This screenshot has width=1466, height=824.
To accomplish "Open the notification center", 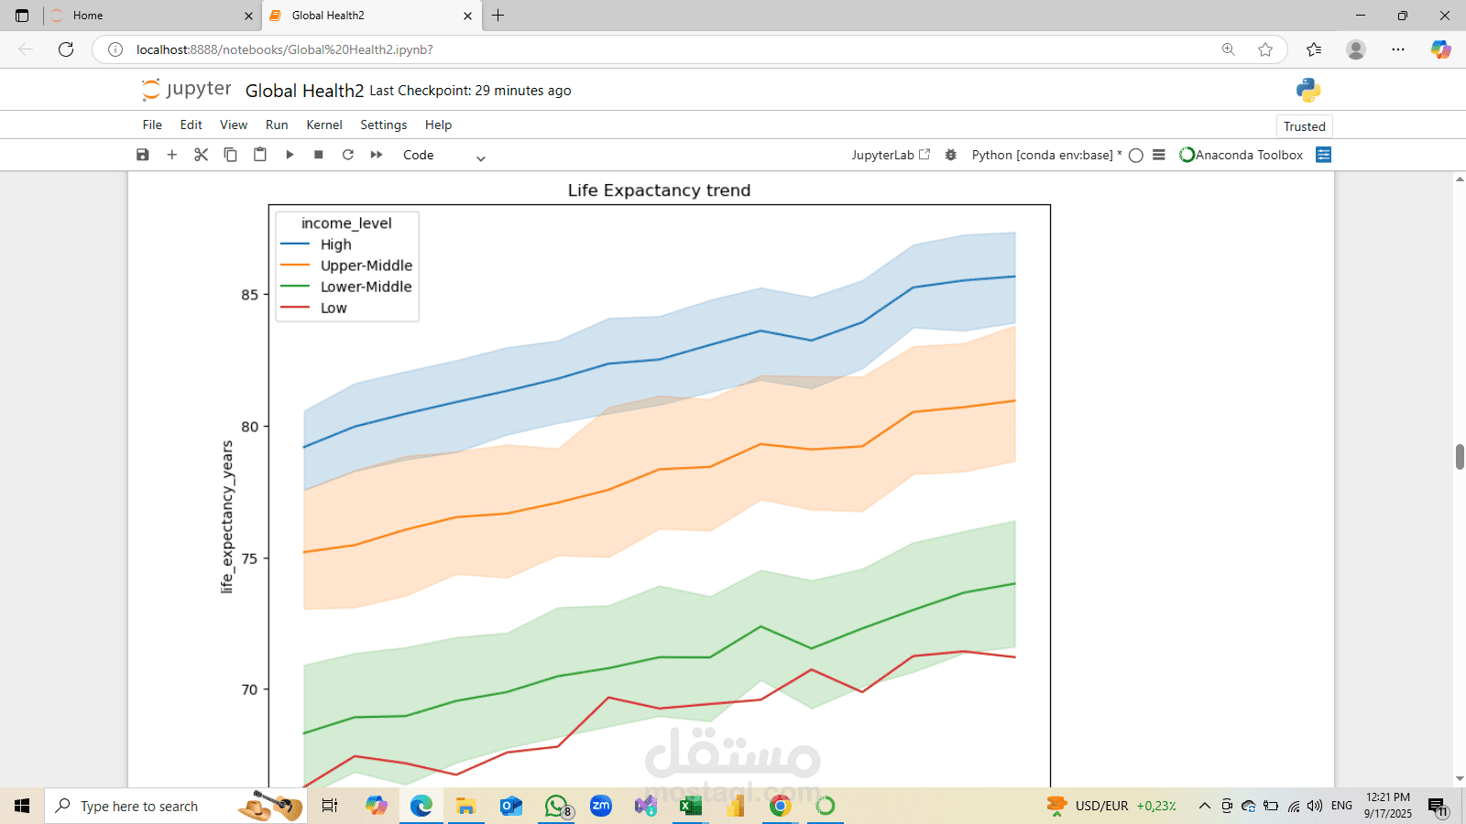I will (x=1438, y=807).
